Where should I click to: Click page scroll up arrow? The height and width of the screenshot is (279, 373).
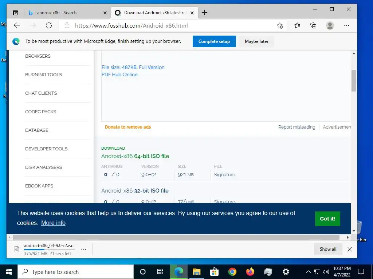(x=354, y=53)
